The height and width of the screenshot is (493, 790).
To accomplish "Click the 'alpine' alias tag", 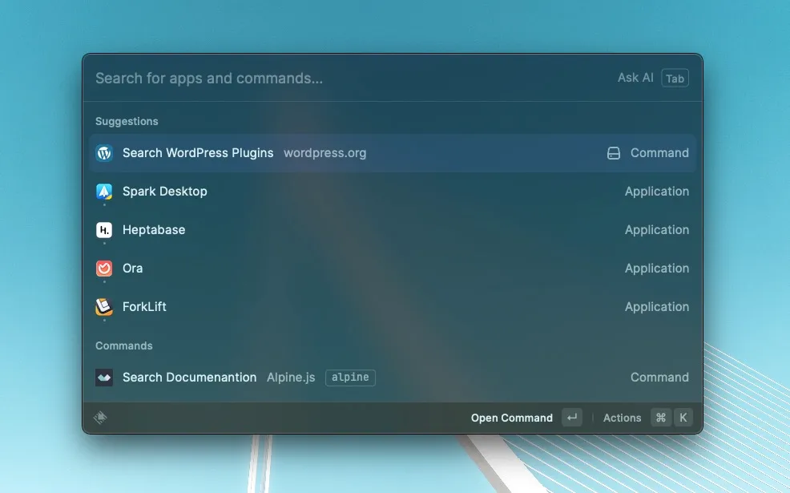I will point(350,378).
